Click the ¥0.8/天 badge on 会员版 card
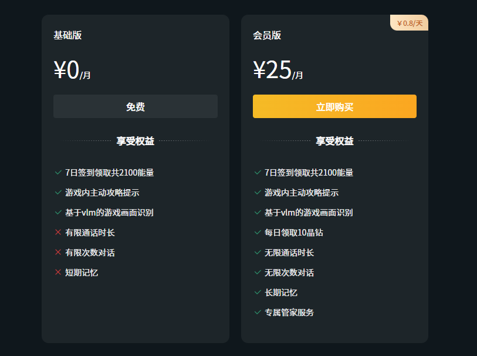This screenshot has width=477, height=356. pos(410,22)
